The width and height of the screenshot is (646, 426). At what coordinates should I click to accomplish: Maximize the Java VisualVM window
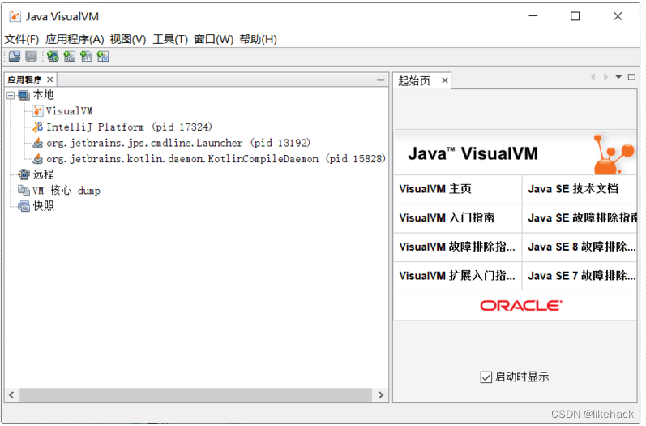(x=575, y=16)
